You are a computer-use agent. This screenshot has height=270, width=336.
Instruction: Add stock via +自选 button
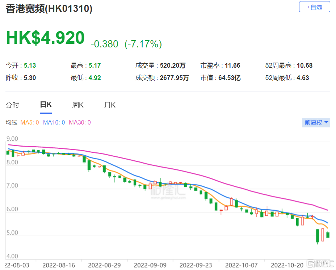pyautogui.click(x=314, y=7)
